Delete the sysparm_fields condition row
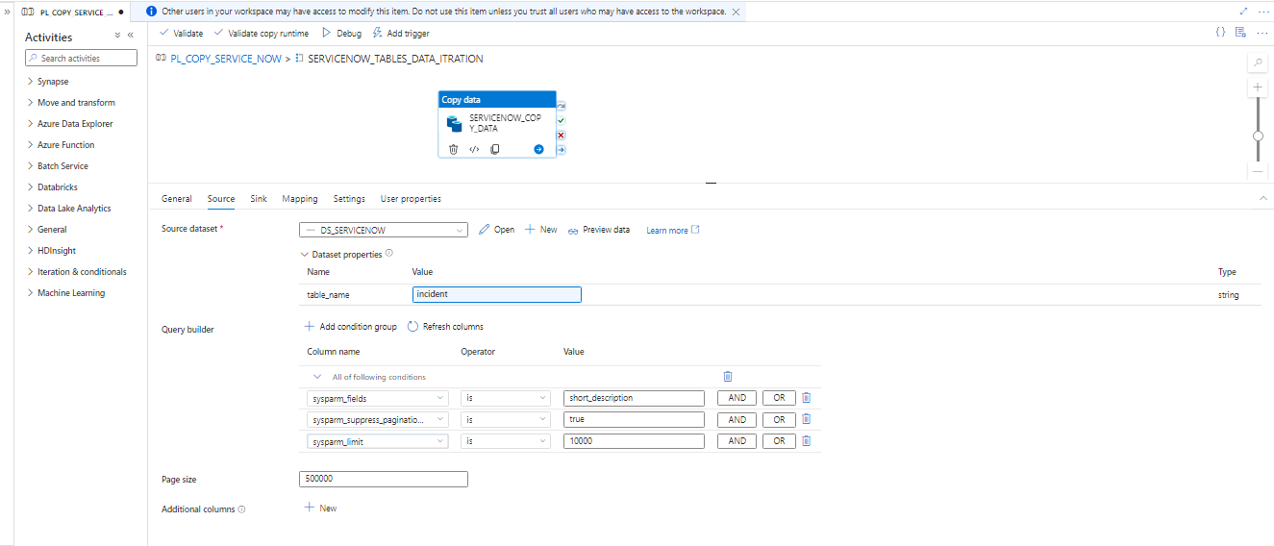Screen dimensions: 1274x546 [807, 398]
